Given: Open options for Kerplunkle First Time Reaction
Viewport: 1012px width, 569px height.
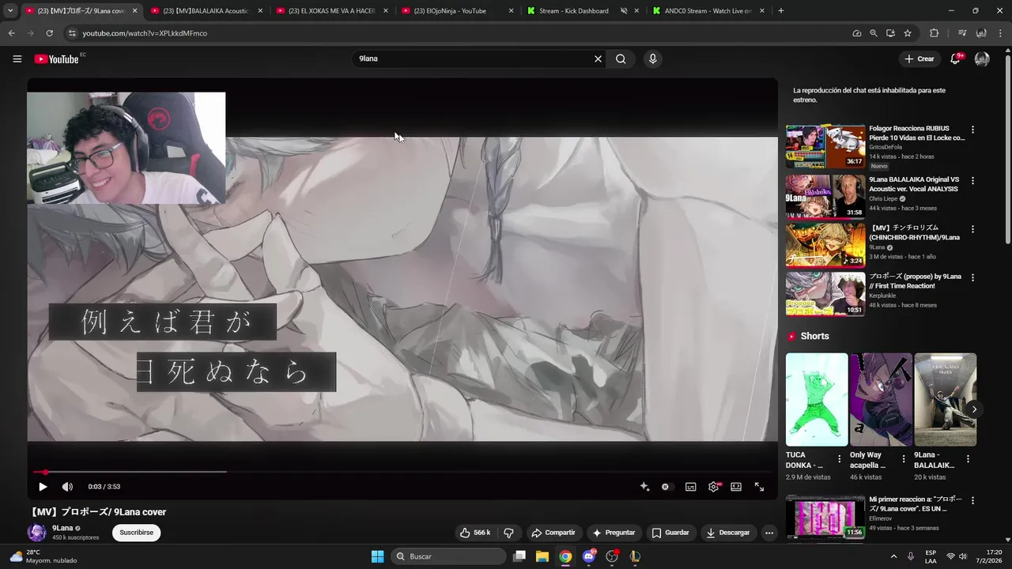Looking at the screenshot, I should [x=972, y=277].
